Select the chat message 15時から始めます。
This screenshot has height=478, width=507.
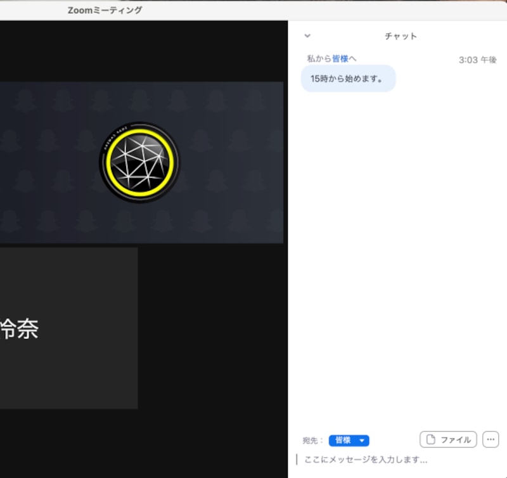348,78
